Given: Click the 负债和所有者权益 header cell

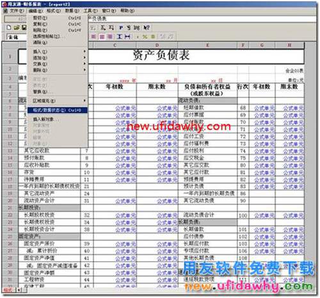Looking at the screenshot, I should click(207, 90).
